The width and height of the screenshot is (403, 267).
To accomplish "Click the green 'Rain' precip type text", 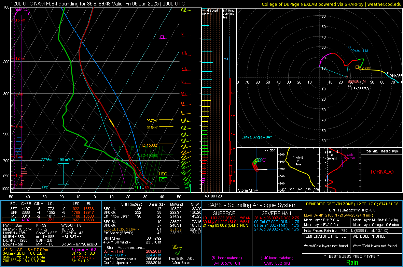I will pyautogui.click(x=352, y=262).
